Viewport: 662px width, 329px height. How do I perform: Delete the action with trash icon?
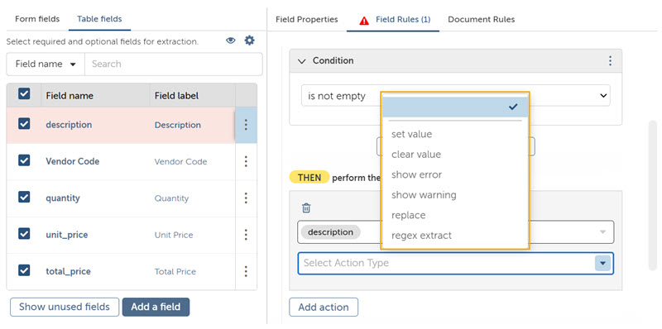pyautogui.click(x=306, y=208)
